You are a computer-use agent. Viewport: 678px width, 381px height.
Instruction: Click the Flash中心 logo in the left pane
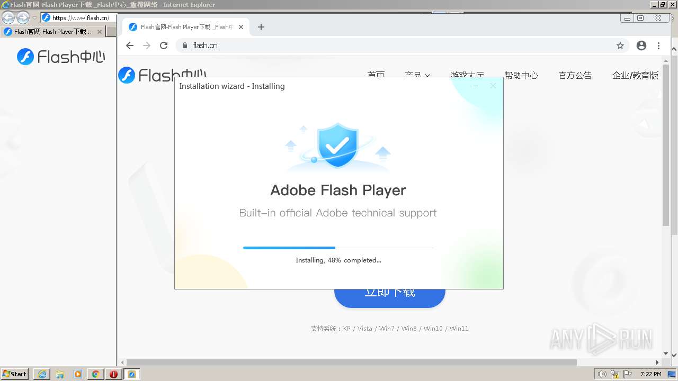click(61, 57)
